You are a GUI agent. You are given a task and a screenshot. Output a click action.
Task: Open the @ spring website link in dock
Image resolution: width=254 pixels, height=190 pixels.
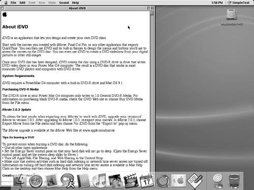point(217,181)
